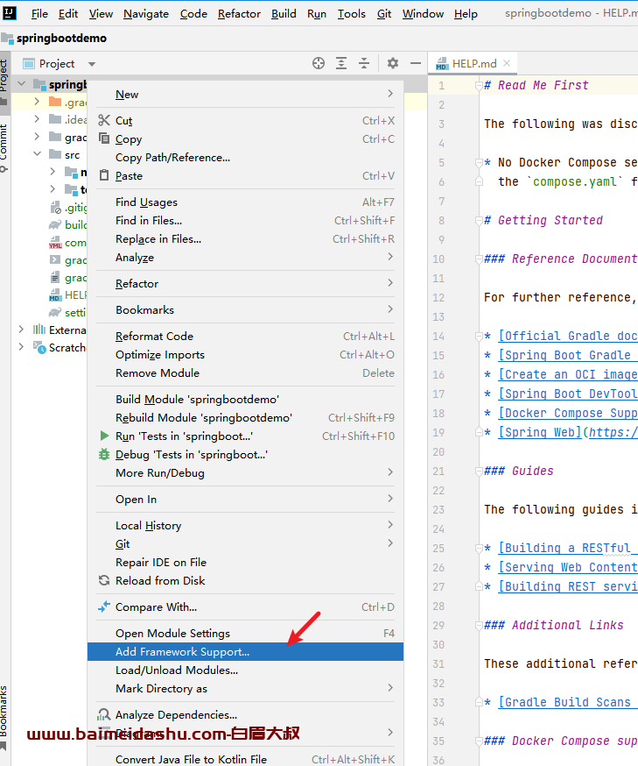Expand the External Libraries node
This screenshot has width=638, height=766.
[21, 330]
